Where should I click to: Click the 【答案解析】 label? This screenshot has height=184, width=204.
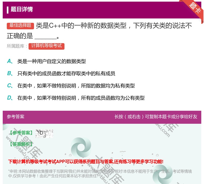coord(21,144)
